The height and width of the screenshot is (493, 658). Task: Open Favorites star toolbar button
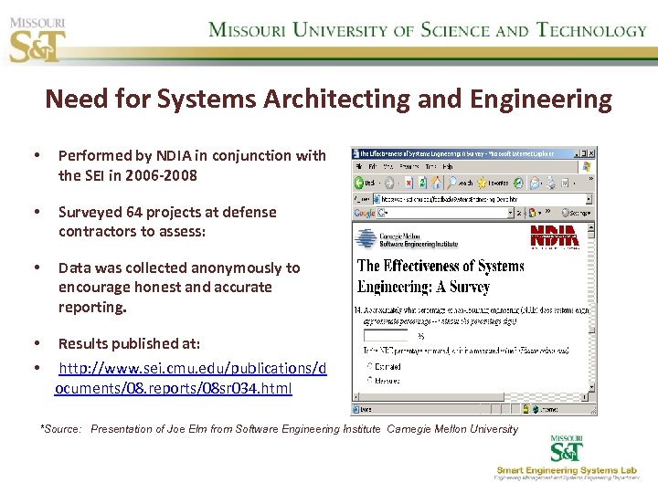[x=493, y=183]
